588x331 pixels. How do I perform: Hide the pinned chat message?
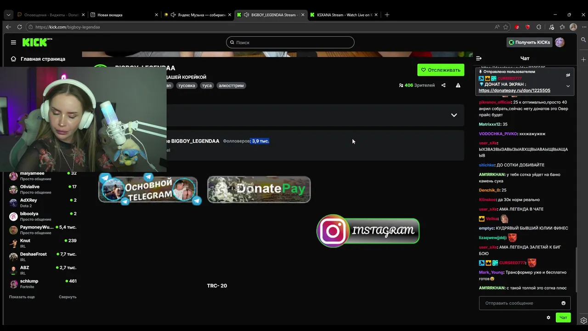pyautogui.click(x=568, y=75)
